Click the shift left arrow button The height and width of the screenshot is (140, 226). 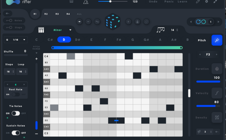pos(88,22)
